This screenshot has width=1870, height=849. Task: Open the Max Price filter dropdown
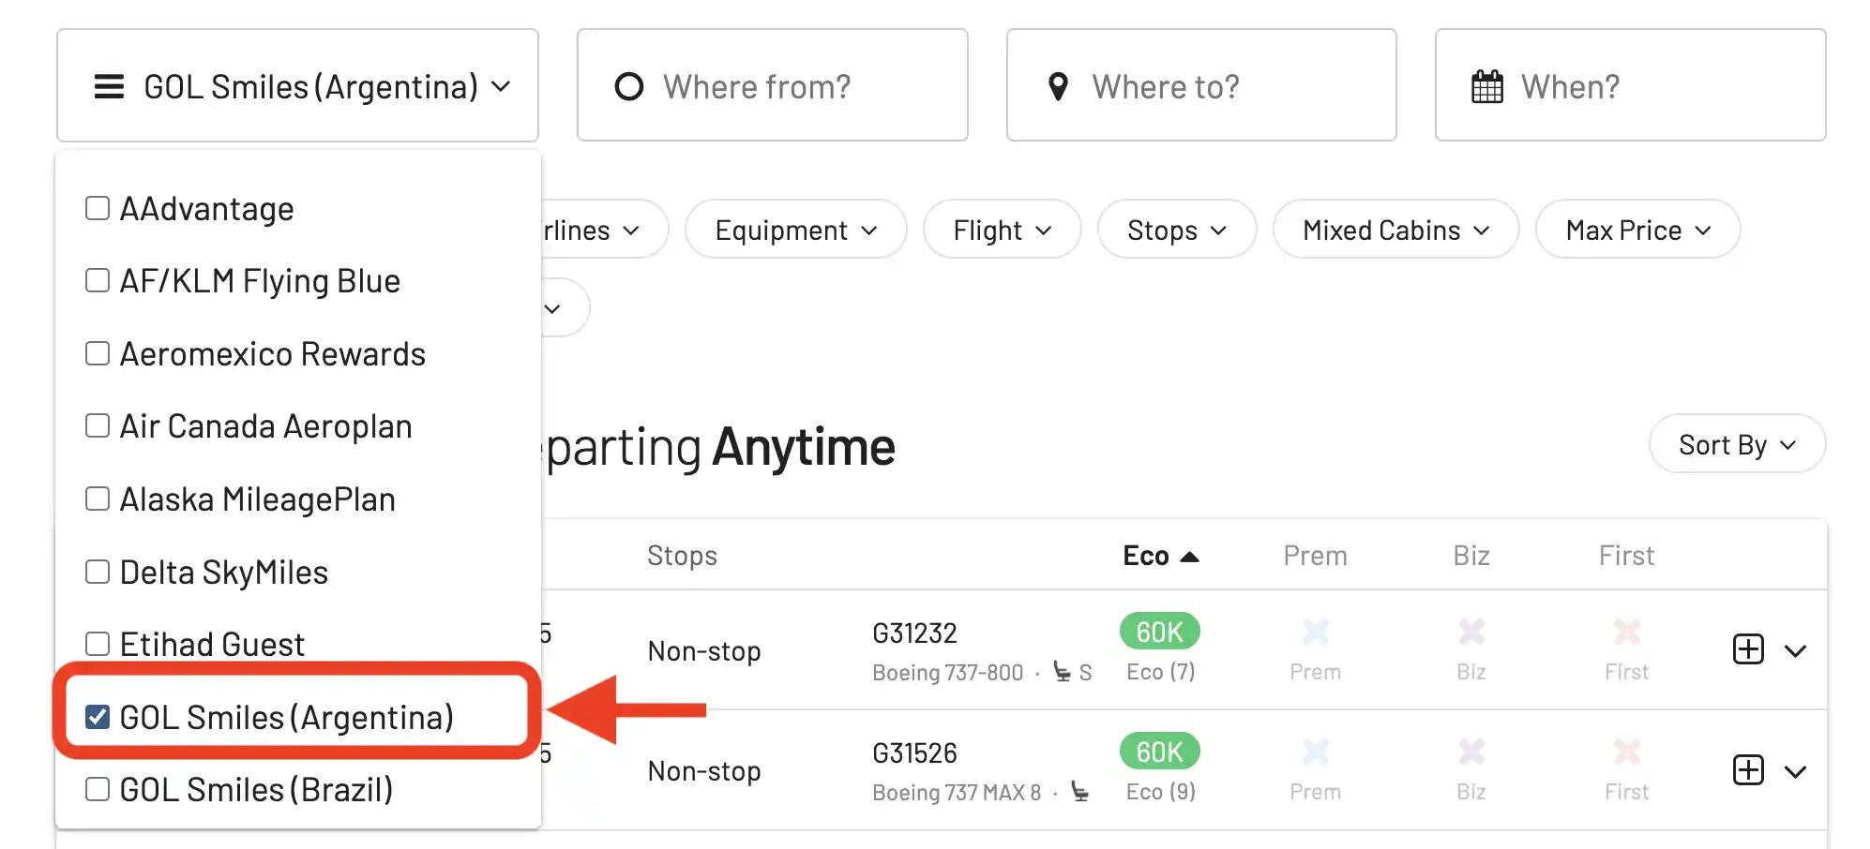[x=1637, y=230]
